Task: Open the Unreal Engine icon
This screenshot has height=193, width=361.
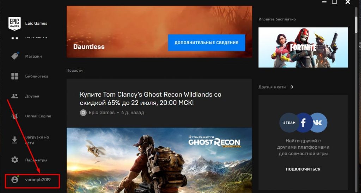Action: pyautogui.click(x=15, y=116)
